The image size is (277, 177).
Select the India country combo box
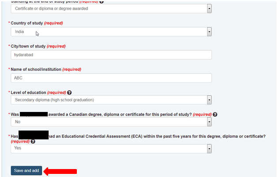[x=111, y=32]
